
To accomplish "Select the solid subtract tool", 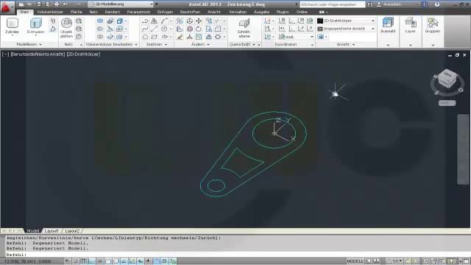I will [100, 29].
